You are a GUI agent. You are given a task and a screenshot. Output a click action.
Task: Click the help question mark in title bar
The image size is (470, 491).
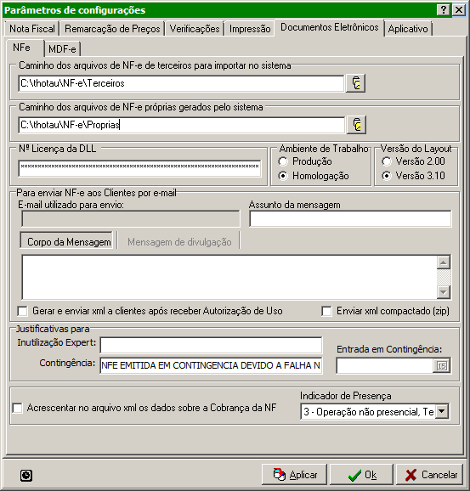point(444,10)
